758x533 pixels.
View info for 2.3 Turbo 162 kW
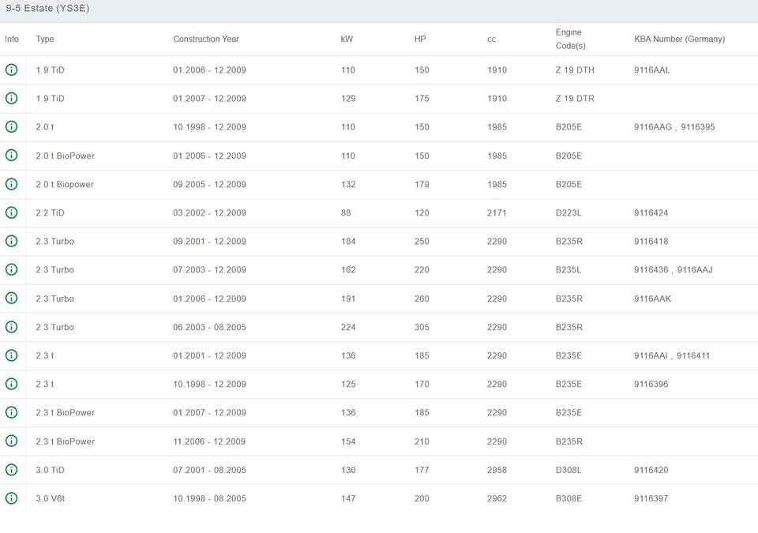click(x=11, y=269)
